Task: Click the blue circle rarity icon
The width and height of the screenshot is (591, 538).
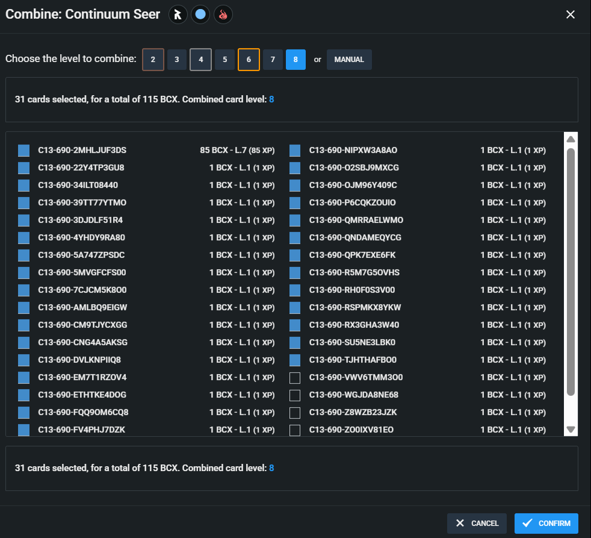Action: click(200, 14)
